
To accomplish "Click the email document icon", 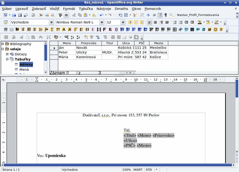I will point(26,15).
